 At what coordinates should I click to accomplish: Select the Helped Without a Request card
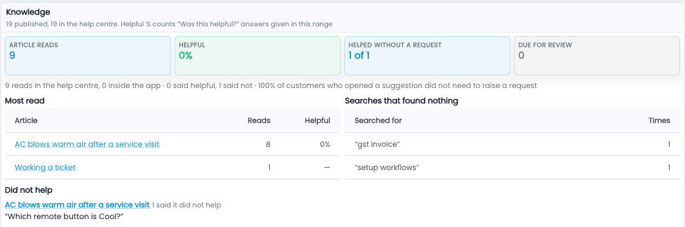[428, 56]
